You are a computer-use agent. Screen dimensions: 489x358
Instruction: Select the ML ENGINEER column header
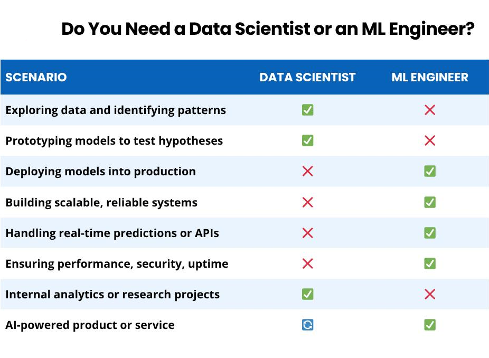point(430,77)
